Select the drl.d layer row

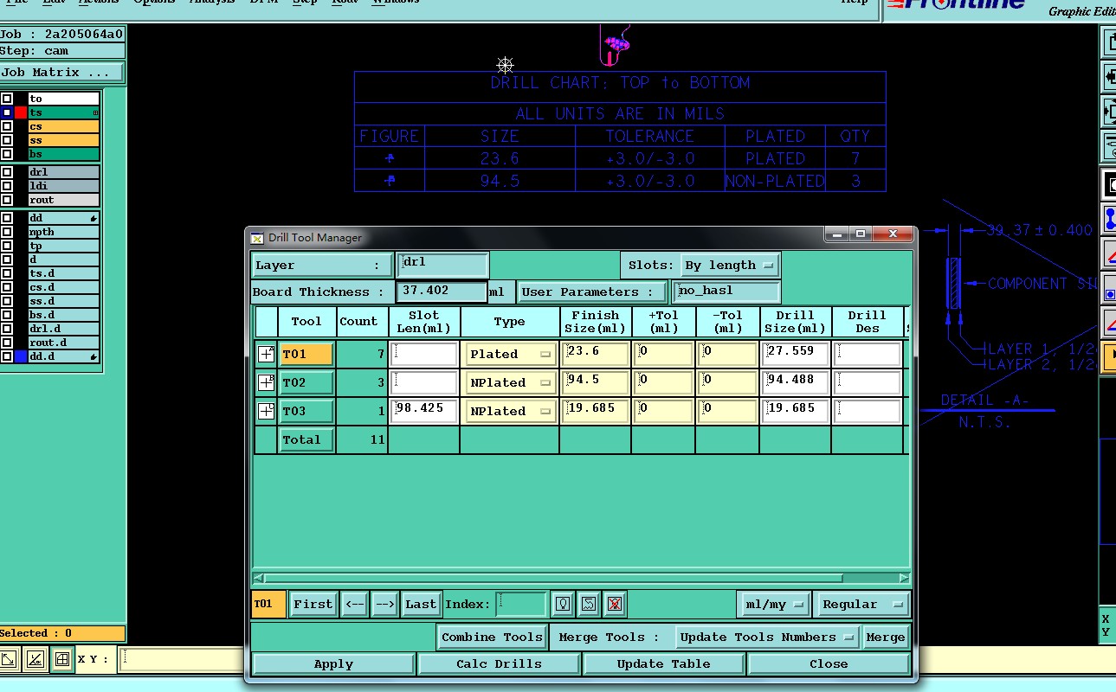point(63,329)
